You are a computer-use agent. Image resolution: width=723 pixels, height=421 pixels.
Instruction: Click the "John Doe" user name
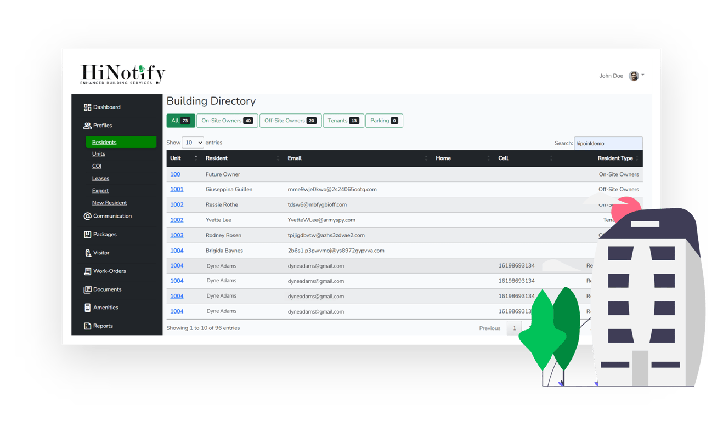pos(611,76)
